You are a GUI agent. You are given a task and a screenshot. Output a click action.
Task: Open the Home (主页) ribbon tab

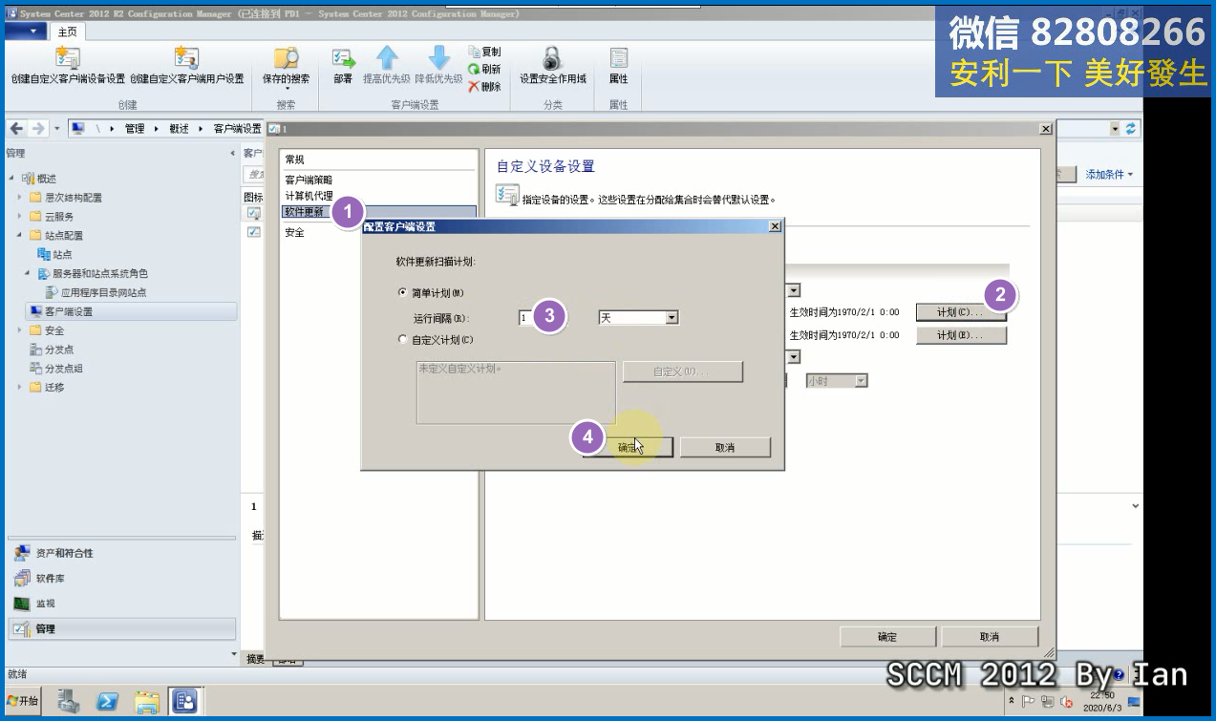point(67,32)
